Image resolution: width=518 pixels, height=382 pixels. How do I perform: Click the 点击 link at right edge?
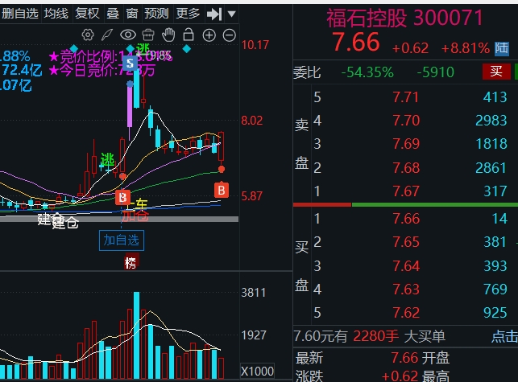tap(504, 336)
